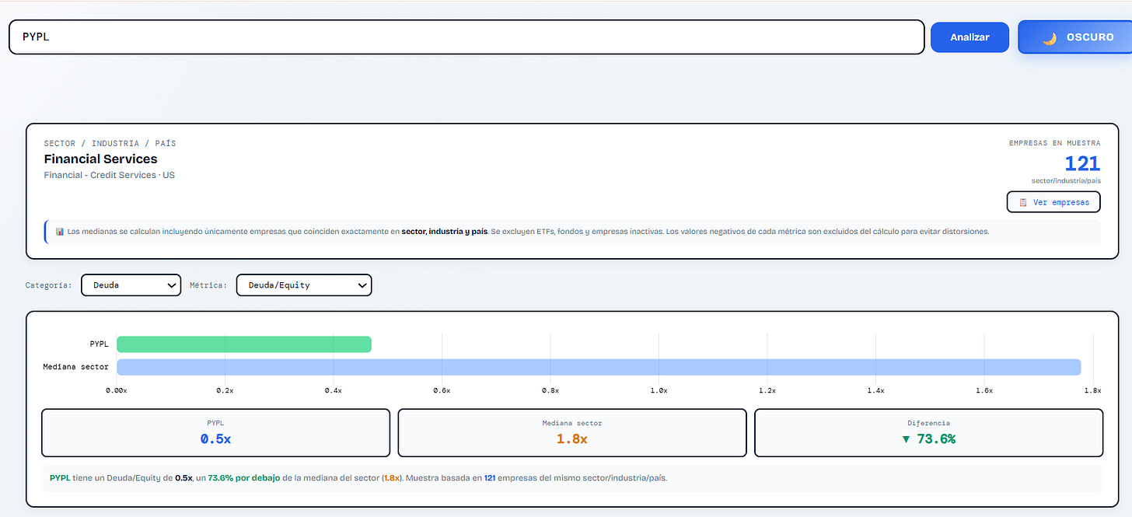Click the blue '121' in summary sentence

(x=491, y=478)
